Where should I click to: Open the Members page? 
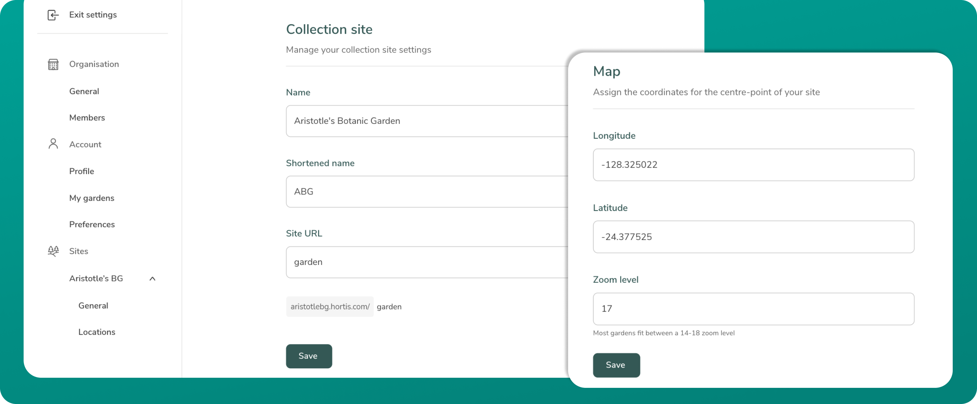point(87,118)
